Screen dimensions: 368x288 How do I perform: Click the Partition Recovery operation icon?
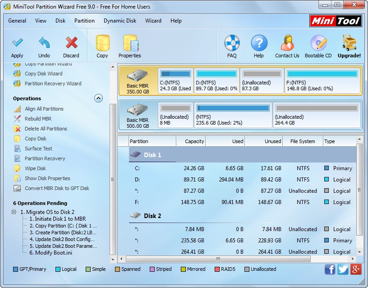pyautogui.click(x=17, y=158)
